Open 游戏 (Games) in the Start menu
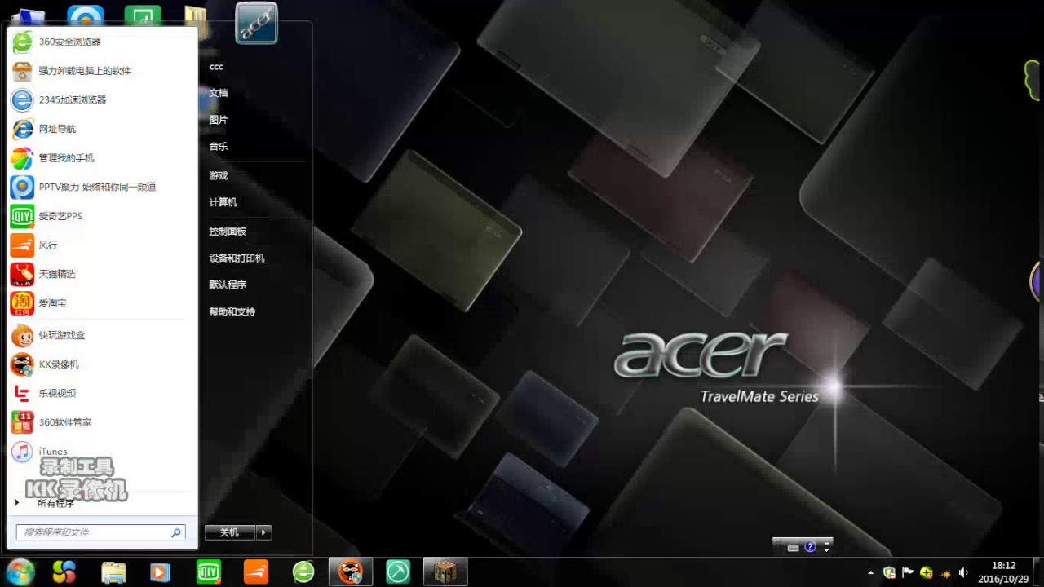Screen dimensions: 1044x587 219,176
